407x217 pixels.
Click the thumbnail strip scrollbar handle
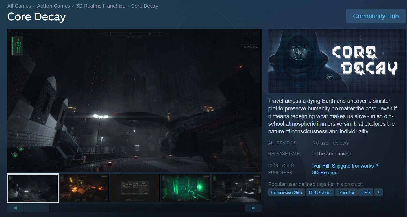(36, 208)
